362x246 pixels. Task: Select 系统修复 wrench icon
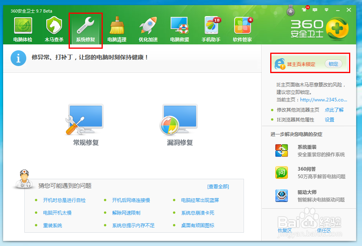[x=85, y=29]
